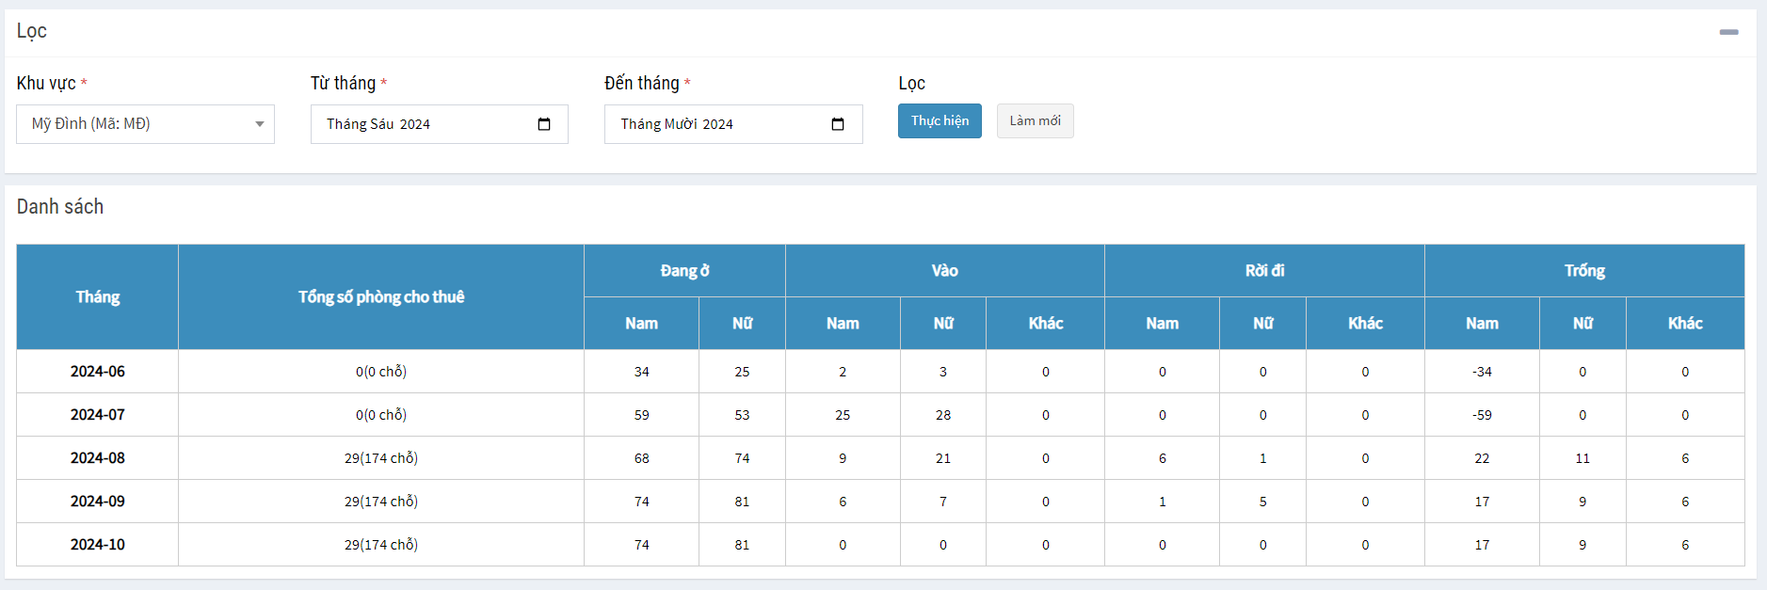Image resolution: width=1767 pixels, height=590 pixels.
Task: Click Tổng số phòng cho thuê header
Action: click(x=381, y=297)
